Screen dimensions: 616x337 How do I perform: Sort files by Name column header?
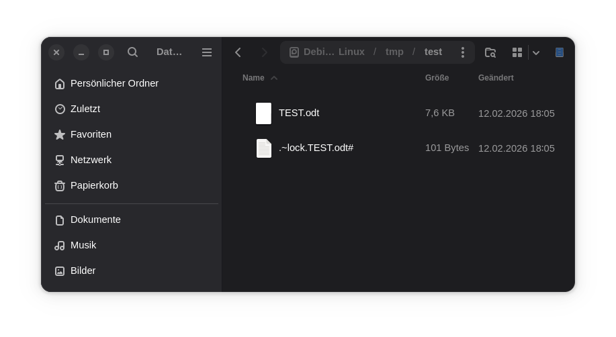253,78
